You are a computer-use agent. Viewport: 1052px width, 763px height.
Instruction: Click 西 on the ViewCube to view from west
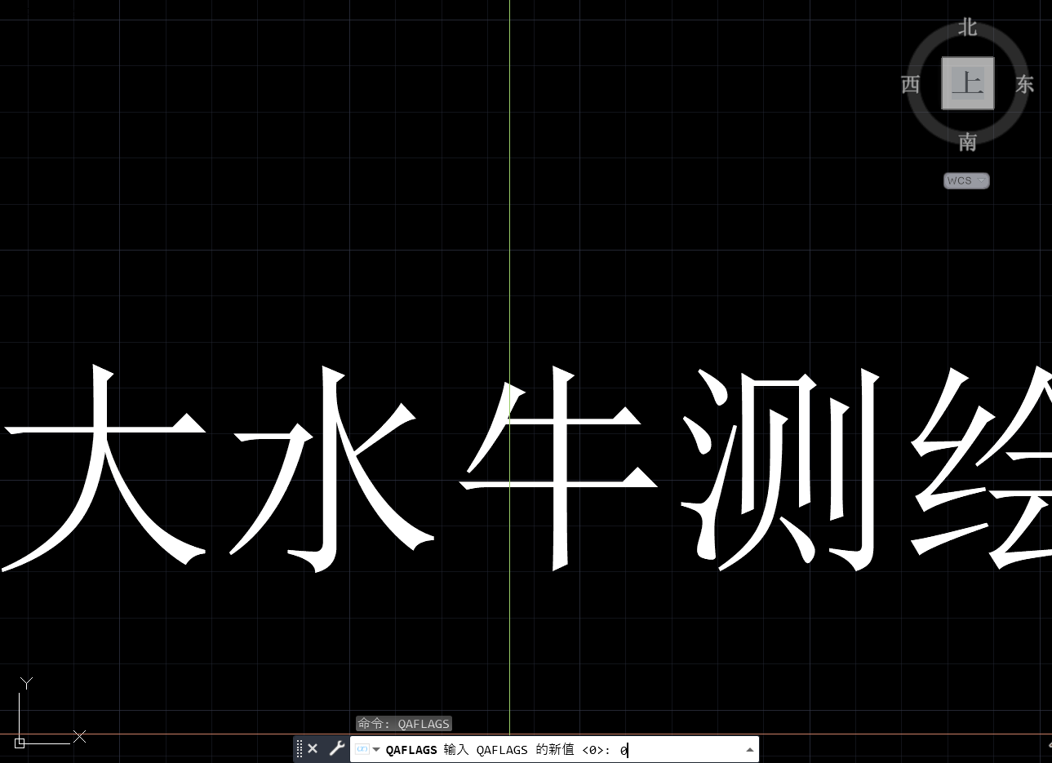pyautogui.click(x=910, y=84)
